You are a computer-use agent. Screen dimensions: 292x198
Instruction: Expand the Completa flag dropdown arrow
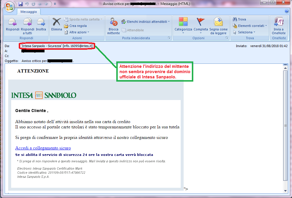pyautogui.click(x=201, y=33)
